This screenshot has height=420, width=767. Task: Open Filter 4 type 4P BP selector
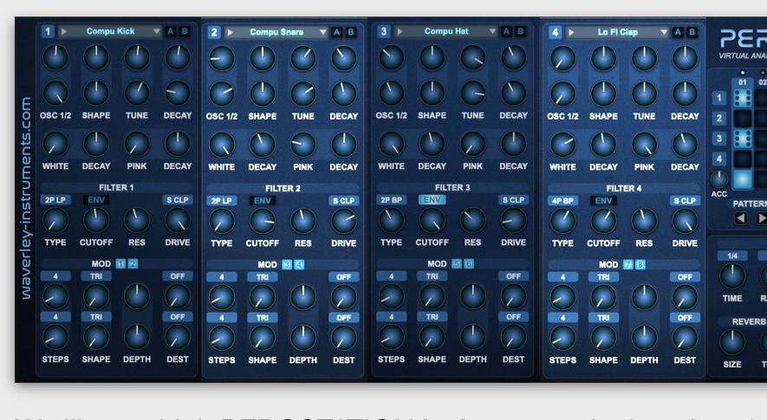pos(562,200)
